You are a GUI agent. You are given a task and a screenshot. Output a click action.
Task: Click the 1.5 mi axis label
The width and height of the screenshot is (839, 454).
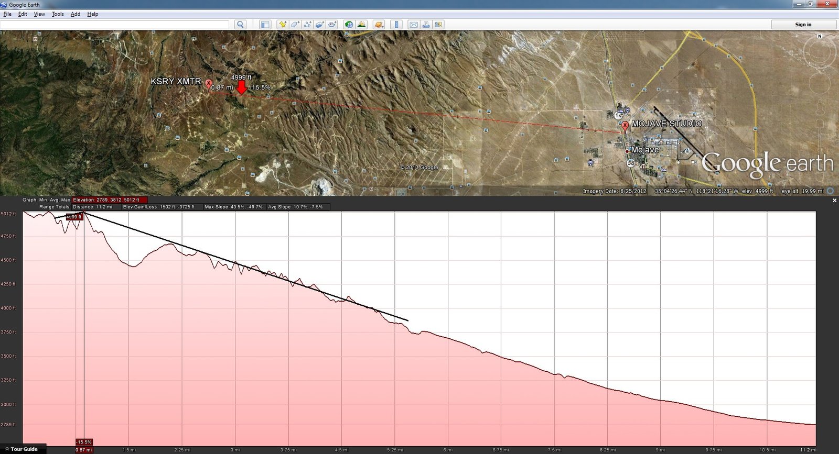(x=129, y=450)
